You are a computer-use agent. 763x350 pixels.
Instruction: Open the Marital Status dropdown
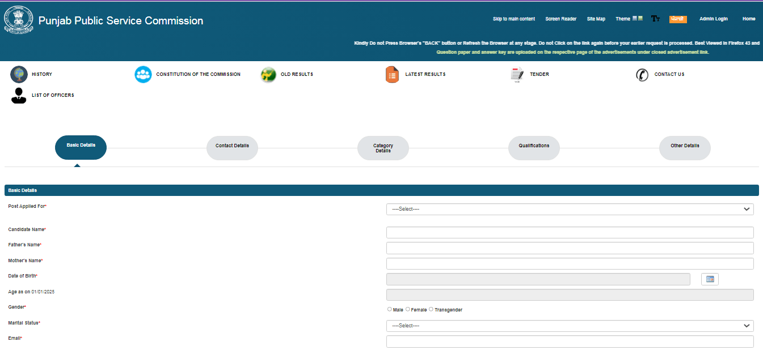570,326
